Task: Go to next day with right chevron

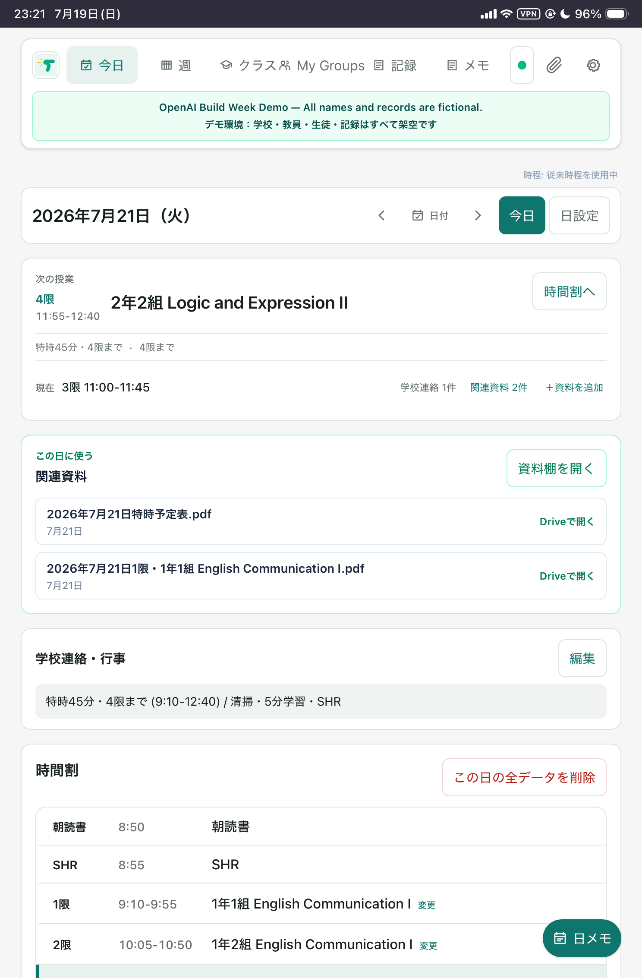Action: [x=478, y=215]
